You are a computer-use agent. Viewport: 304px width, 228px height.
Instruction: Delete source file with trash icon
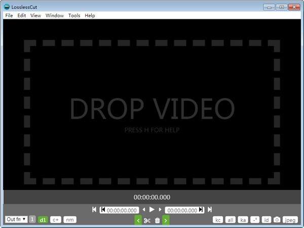[x=157, y=220]
